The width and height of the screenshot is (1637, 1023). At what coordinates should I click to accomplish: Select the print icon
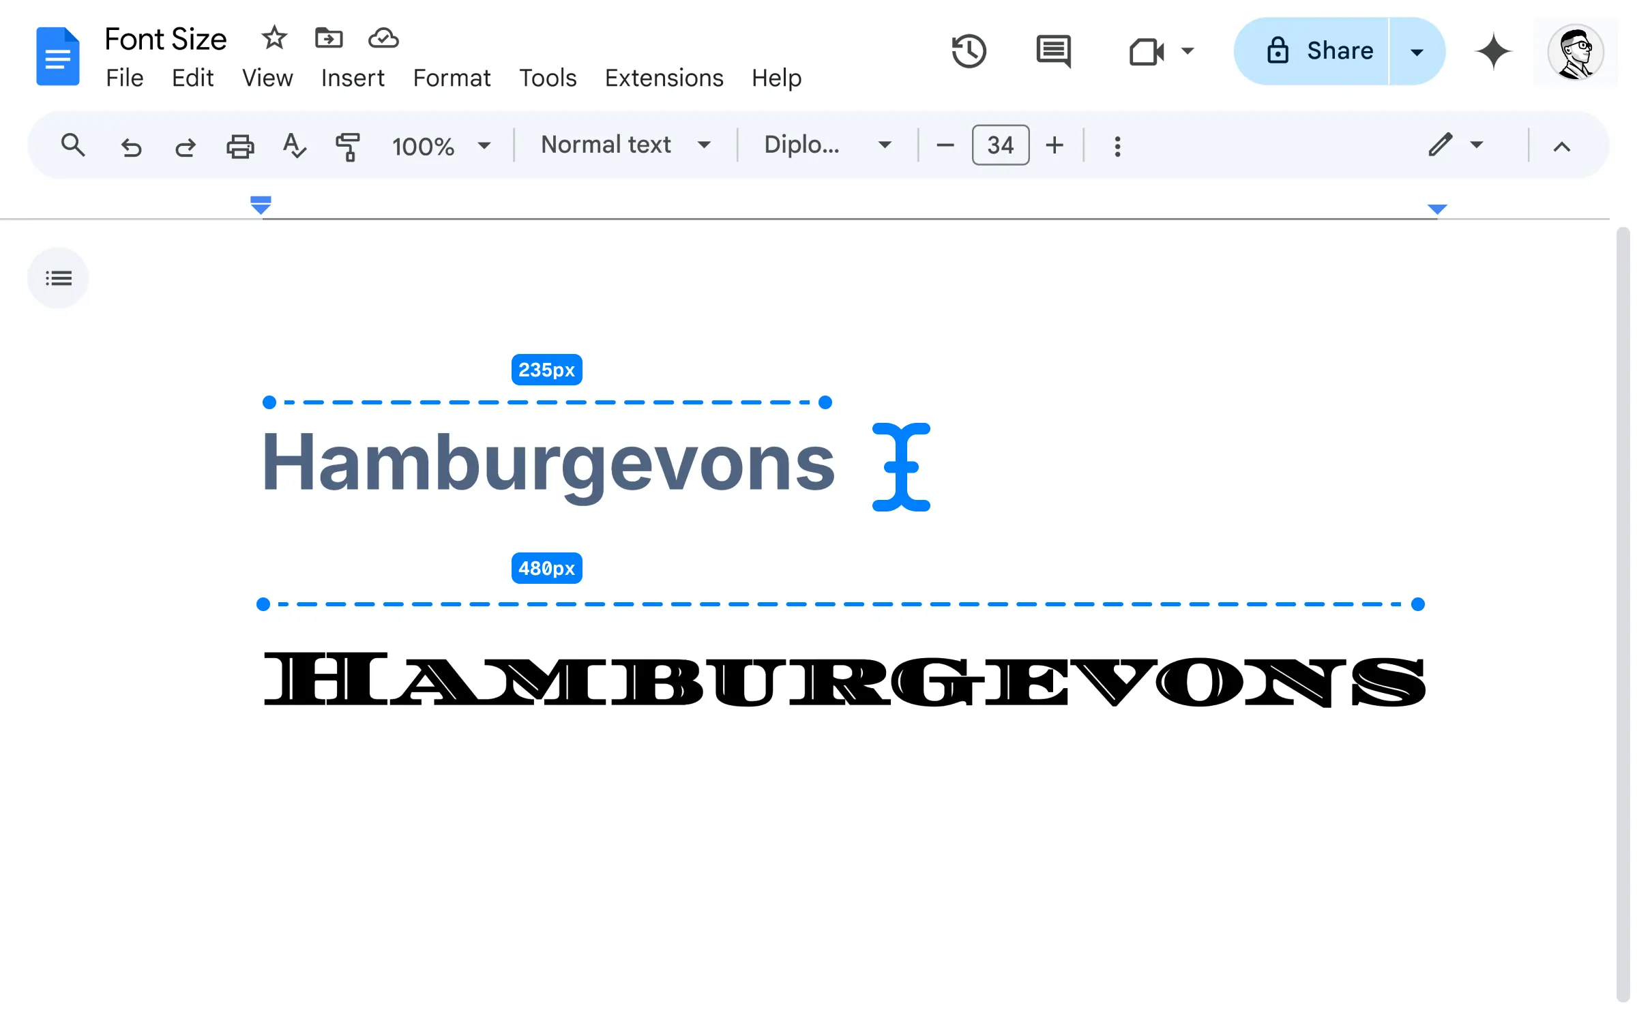click(x=240, y=145)
